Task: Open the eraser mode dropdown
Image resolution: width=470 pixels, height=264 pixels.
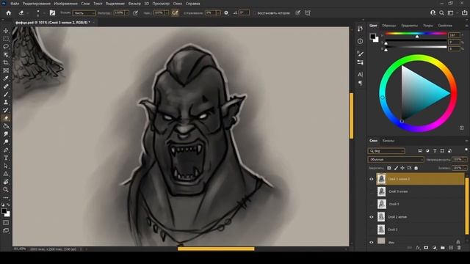Action: tap(84, 13)
